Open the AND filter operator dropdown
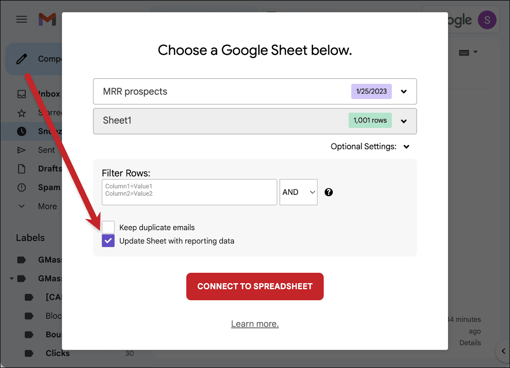Viewport: 510px width, 368px height. pos(298,192)
